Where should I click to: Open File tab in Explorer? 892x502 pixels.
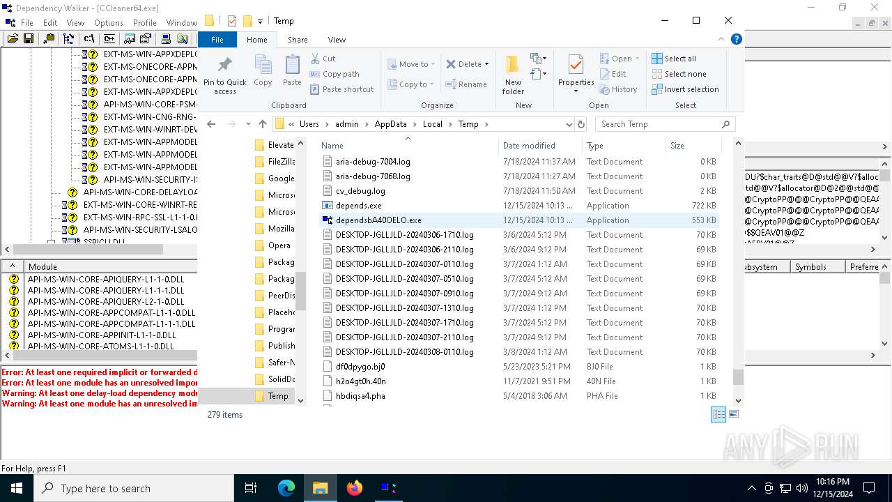click(x=217, y=40)
